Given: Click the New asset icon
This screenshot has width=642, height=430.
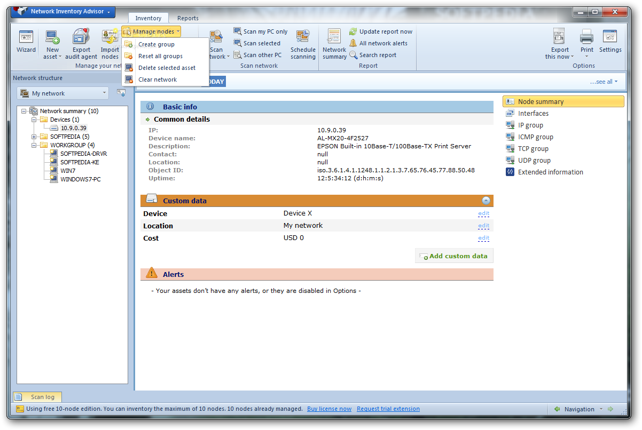Looking at the screenshot, I should (52, 37).
